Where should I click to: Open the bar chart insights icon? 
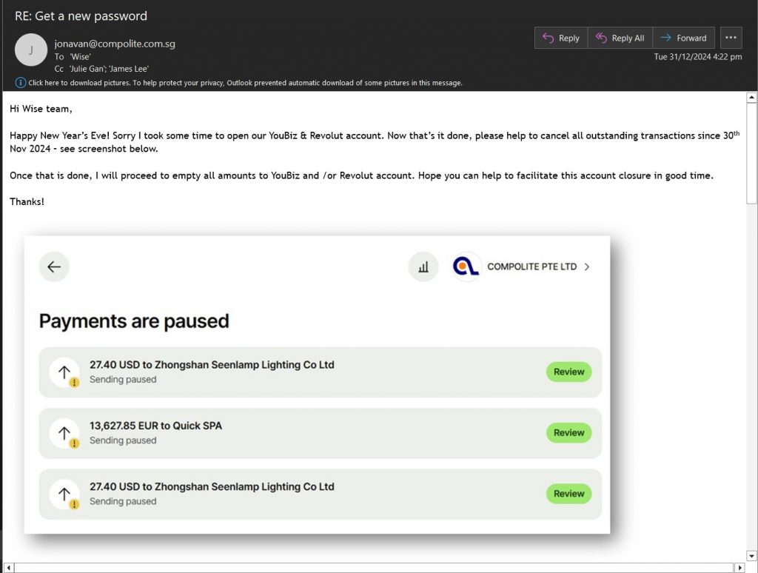(423, 267)
